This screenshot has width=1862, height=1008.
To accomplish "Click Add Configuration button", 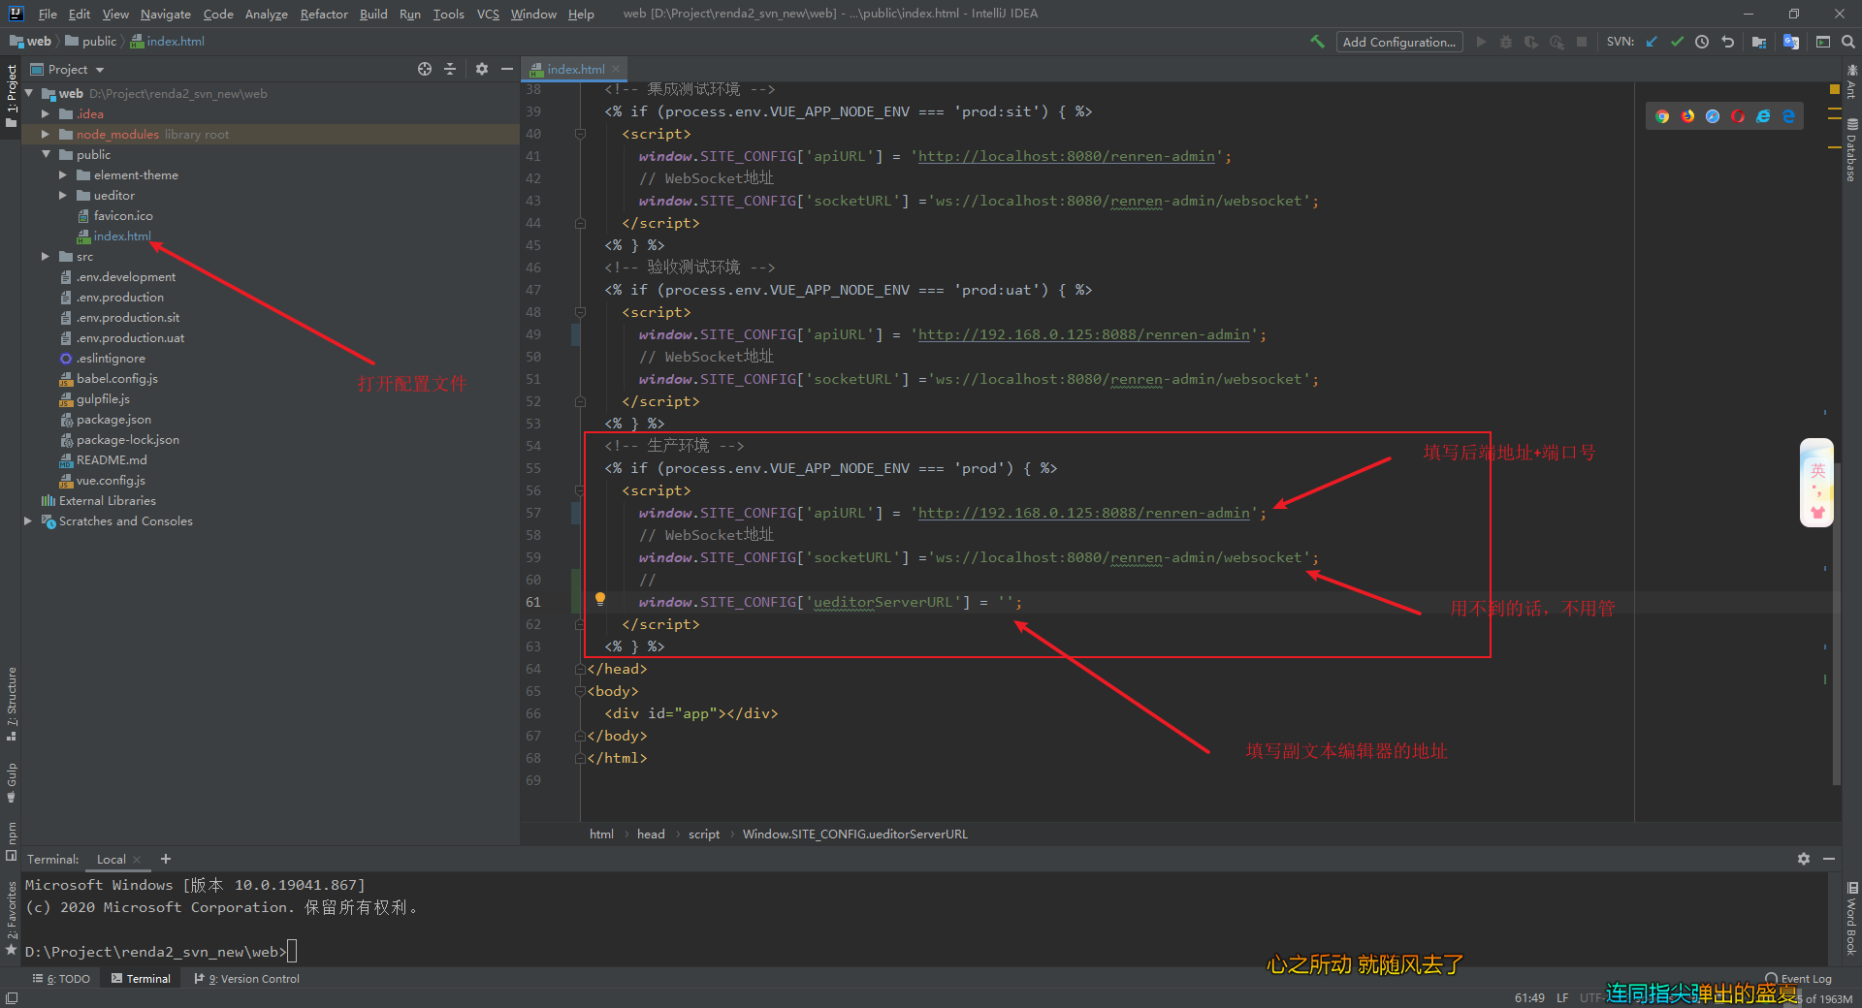I will coord(1399,42).
